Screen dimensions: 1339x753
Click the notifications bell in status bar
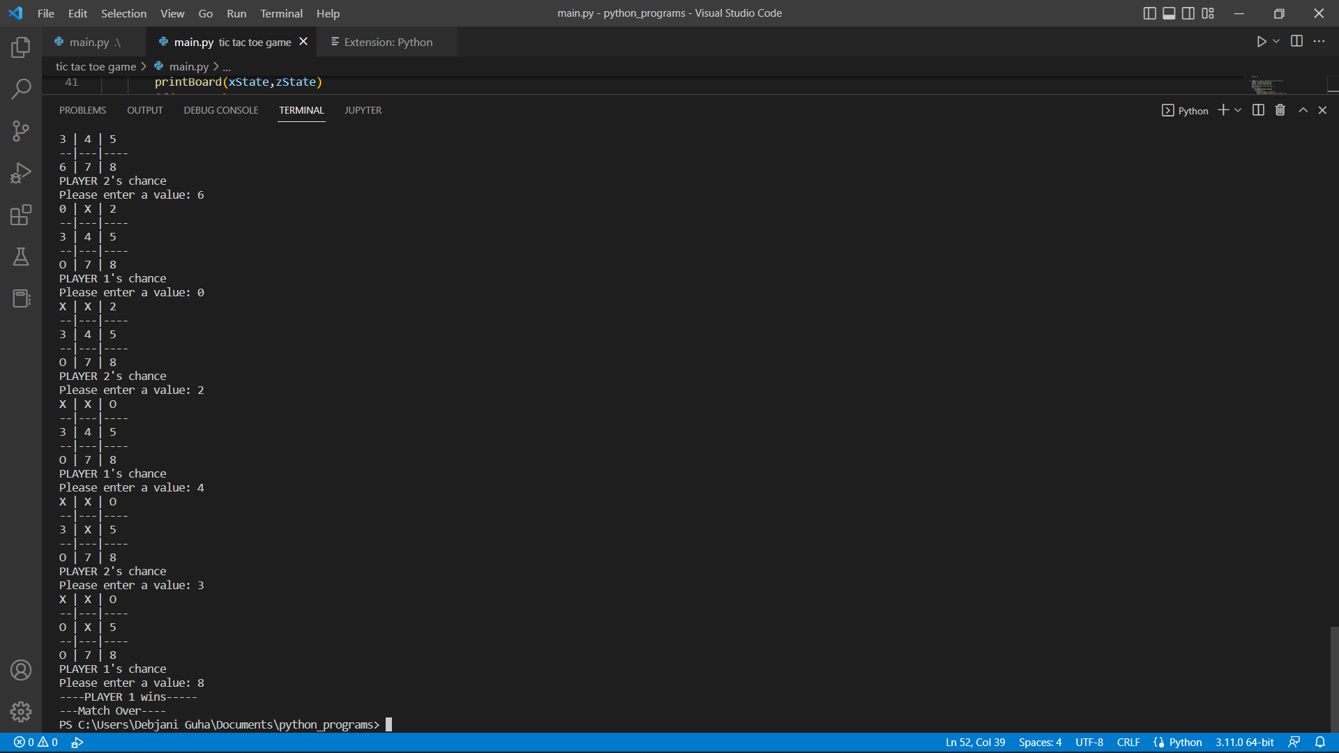coord(1319,742)
